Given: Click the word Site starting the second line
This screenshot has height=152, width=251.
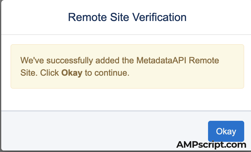Looking at the screenshot, I should click(26, 73).
